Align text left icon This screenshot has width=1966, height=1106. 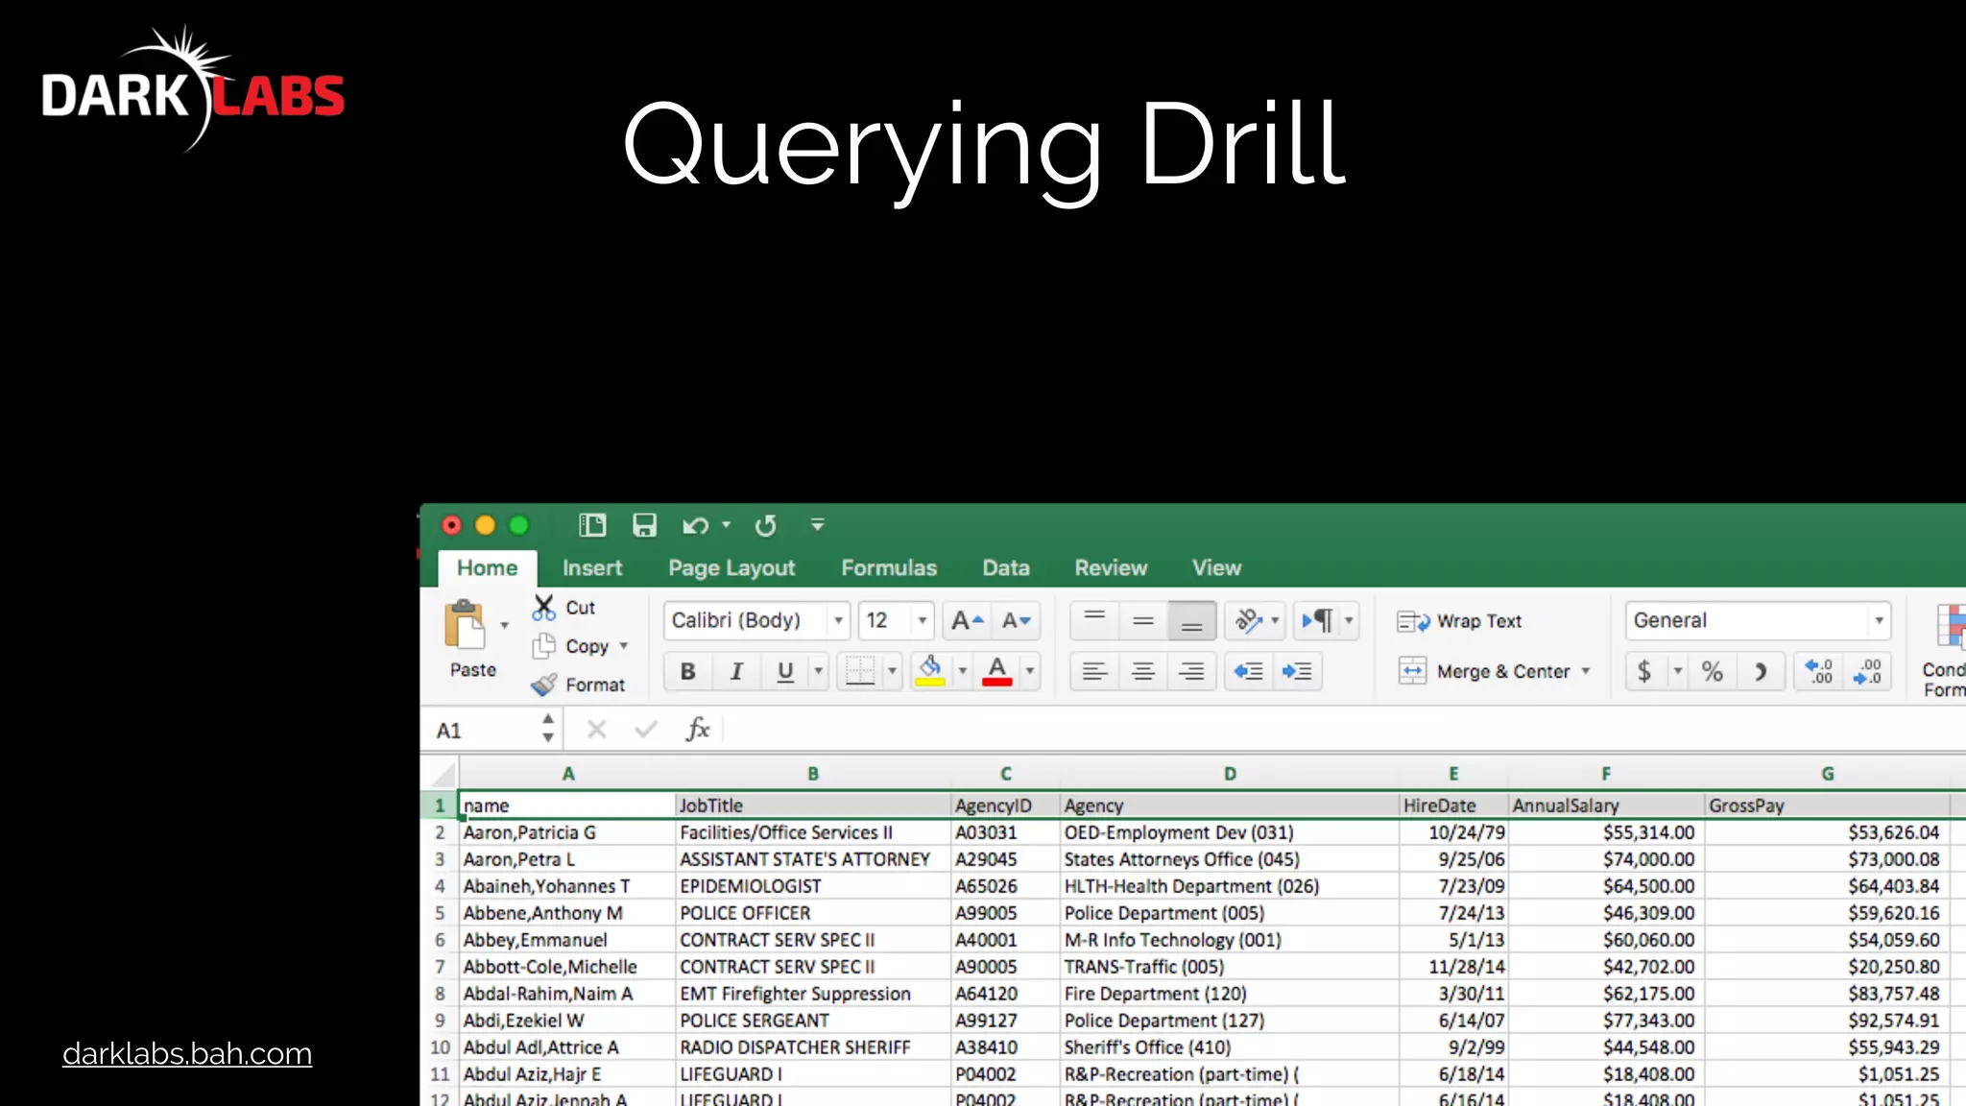(x=1094, y=671)
